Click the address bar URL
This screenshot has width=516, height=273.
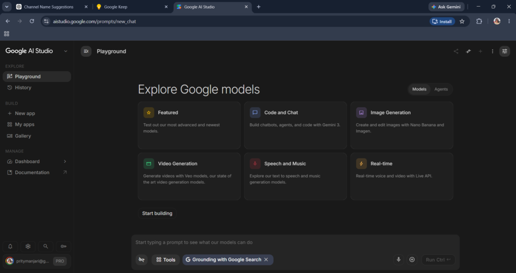94,21
